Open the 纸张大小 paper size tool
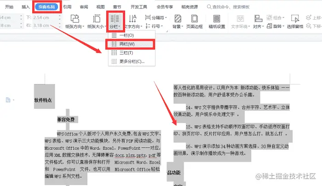Screen dimensions: 322x186 pos(97,21)
